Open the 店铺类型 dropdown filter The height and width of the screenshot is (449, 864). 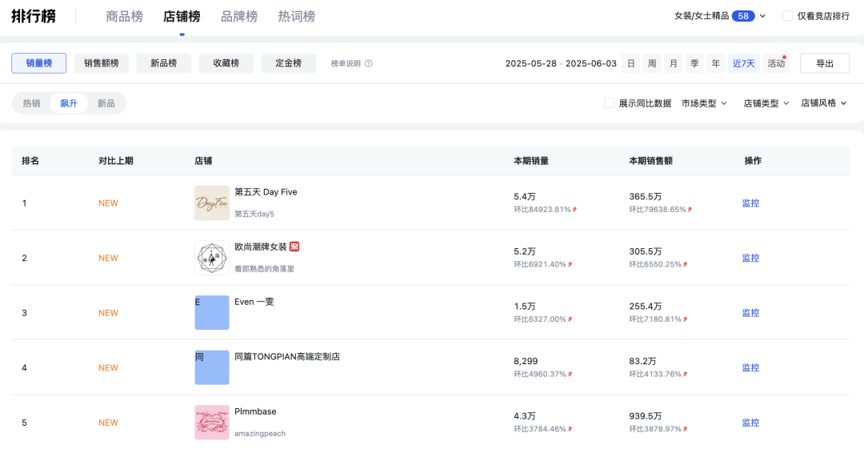(766, 103)
